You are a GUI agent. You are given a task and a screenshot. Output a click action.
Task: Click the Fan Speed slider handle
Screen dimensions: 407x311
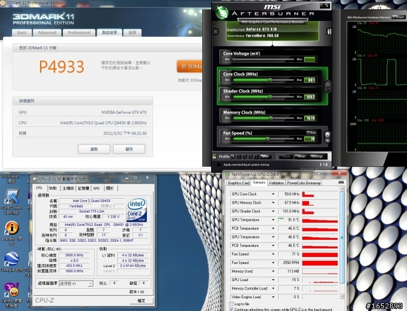click(268, 138)
